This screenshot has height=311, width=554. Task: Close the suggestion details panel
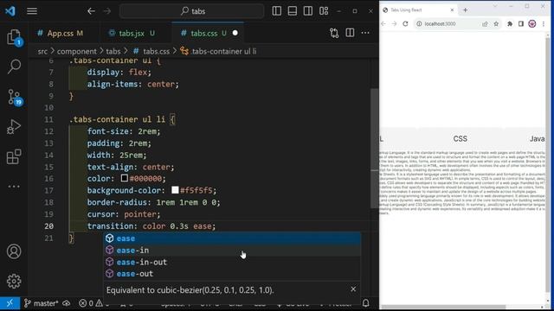(x=353, y=289)
